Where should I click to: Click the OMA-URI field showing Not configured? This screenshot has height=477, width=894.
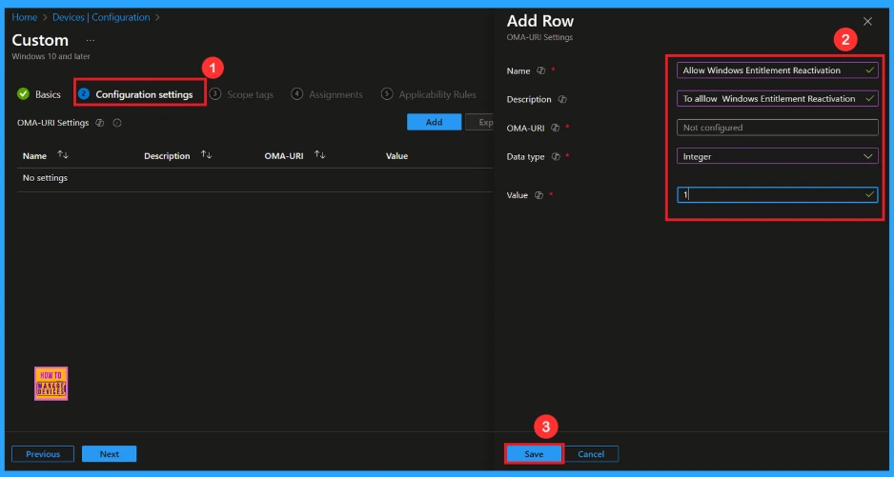coord(777,127)
